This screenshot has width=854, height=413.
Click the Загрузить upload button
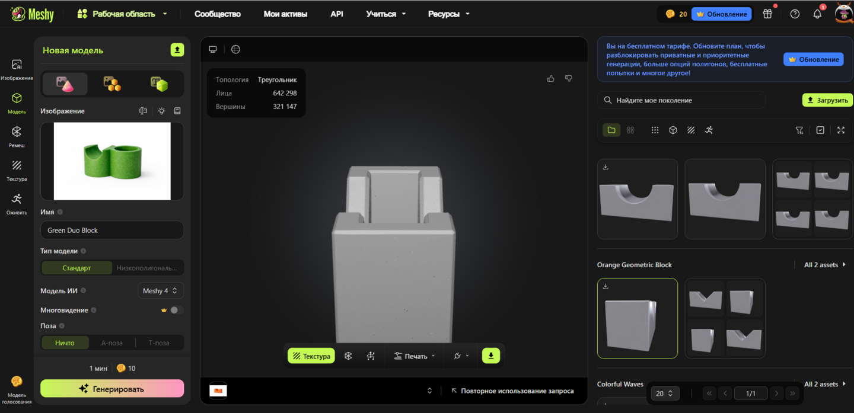point(827,100)
